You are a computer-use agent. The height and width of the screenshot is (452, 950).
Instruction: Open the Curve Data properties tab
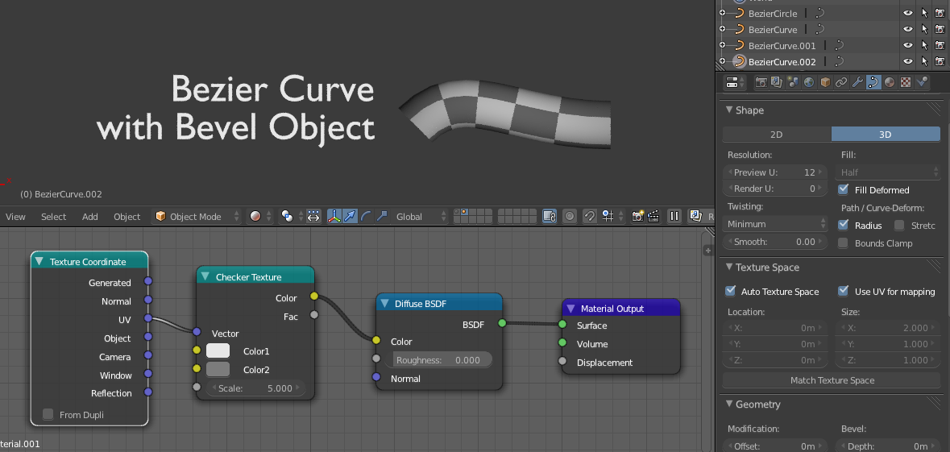tap(873, 82)
